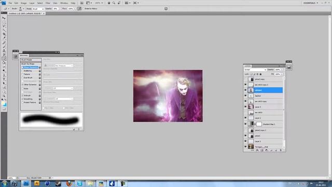Toggle Scattering checkbox
Screen dimensions: 332x187
pos(23,71)
